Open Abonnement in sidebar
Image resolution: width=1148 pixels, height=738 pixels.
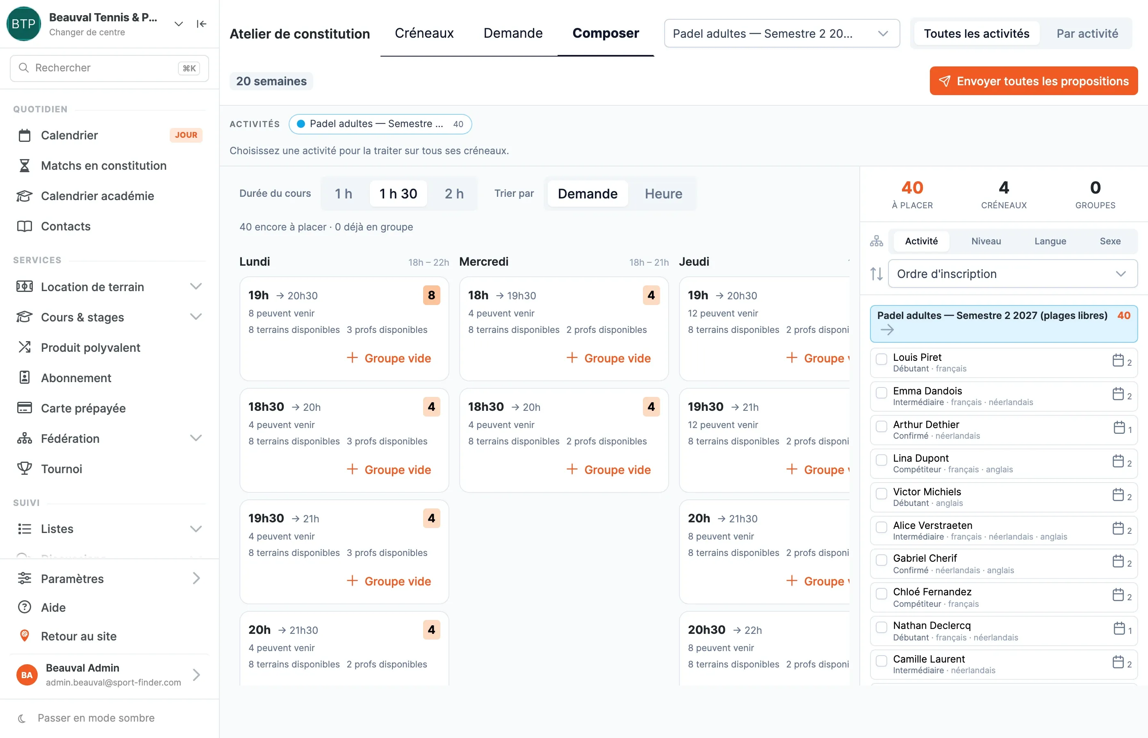pos(109,378)
